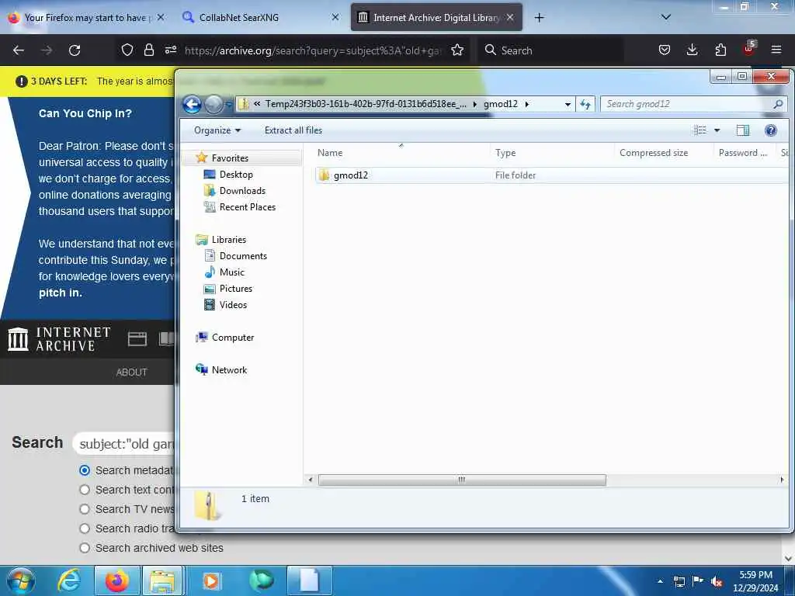Click the horizontal scrollbar thumb in Explorer
The width and height of the screenshot is (795, 596).
coord(462,480)
